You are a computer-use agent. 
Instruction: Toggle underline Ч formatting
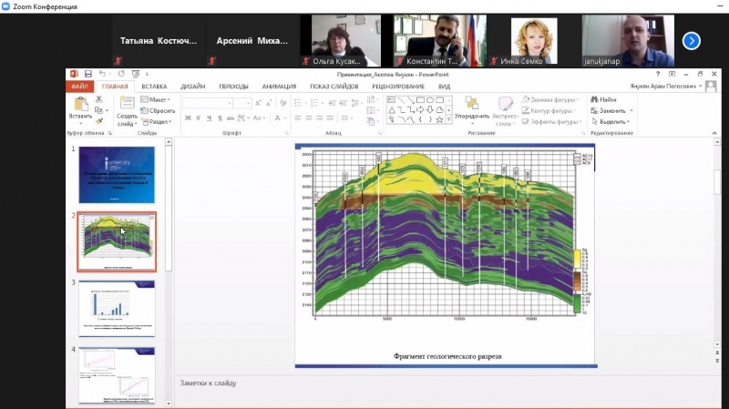(209, 118)
